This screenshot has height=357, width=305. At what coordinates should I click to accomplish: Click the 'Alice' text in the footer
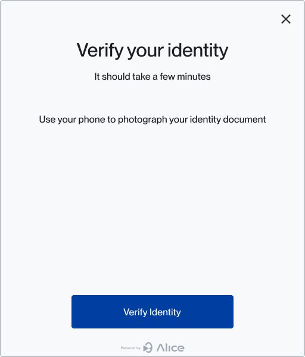click(170, 347)
